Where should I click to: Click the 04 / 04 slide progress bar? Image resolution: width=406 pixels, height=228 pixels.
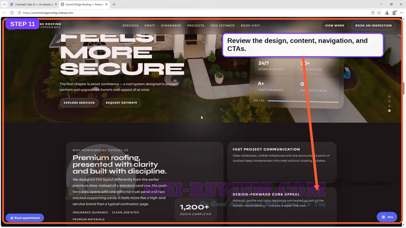(303, 101)
